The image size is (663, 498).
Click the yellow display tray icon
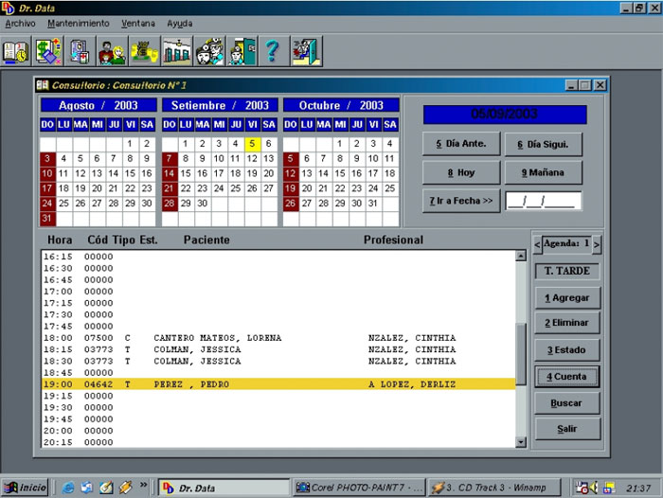point(608,488)
